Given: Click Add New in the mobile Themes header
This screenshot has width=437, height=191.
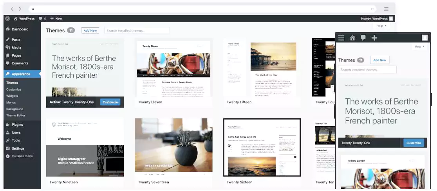Looking at the screenshot, I should [379, 60].
